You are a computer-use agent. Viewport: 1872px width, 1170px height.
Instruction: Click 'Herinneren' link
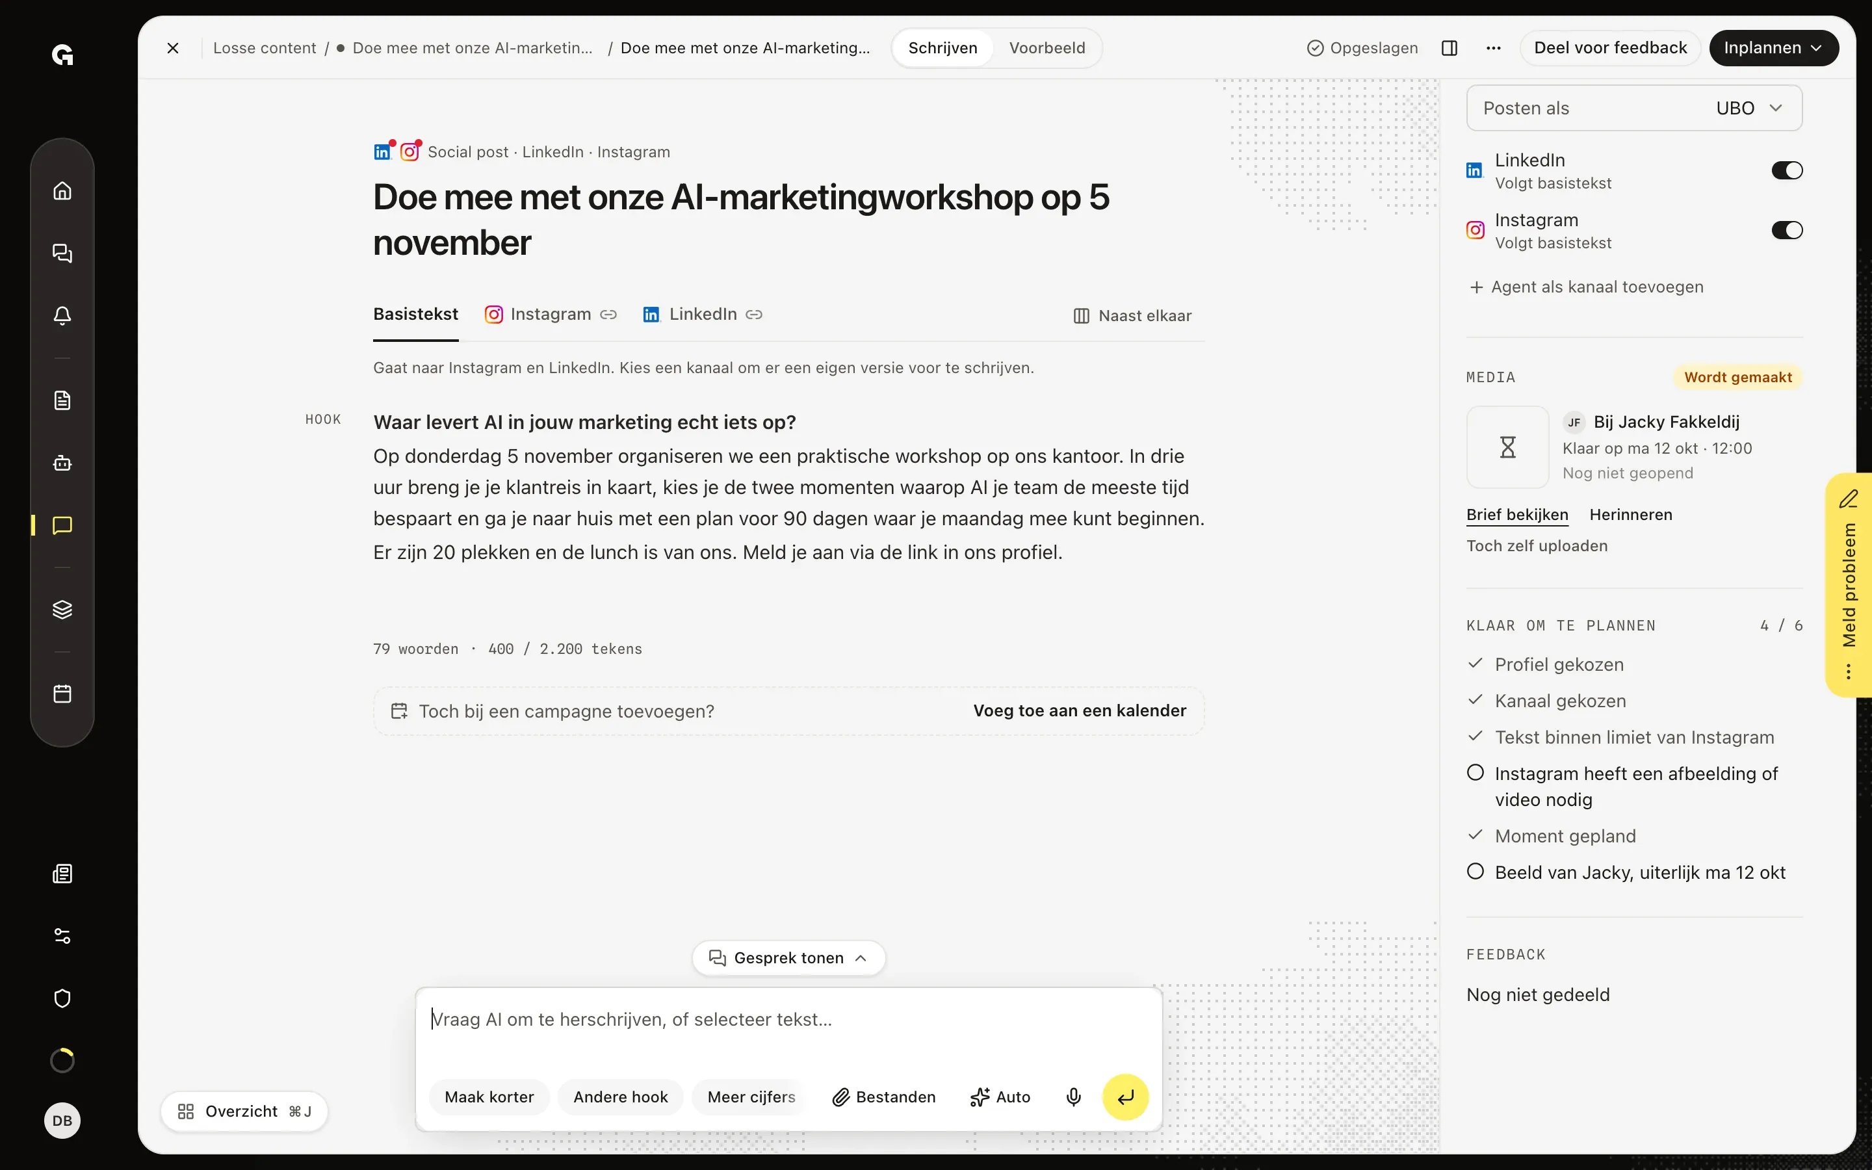tap(1631, 515)
